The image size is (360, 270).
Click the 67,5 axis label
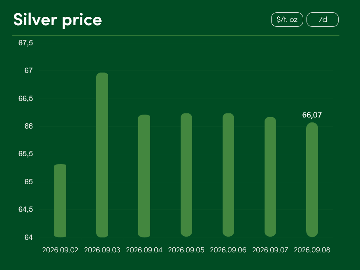click(26, 43)
